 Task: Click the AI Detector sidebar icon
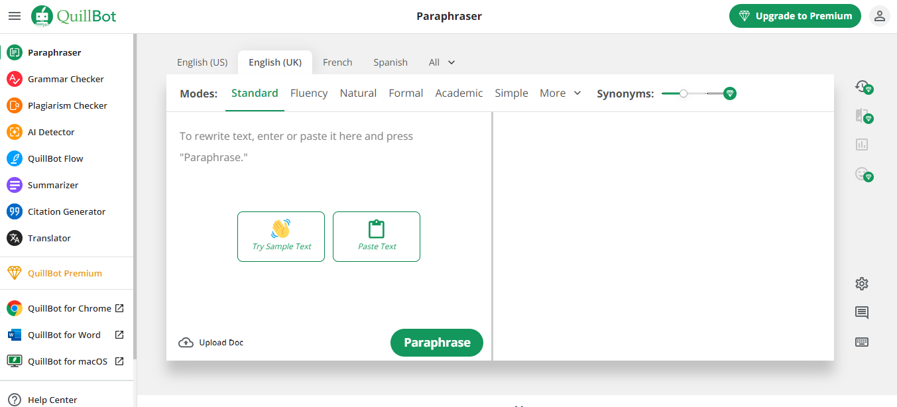pyautogui.click(x=15, y=132)
